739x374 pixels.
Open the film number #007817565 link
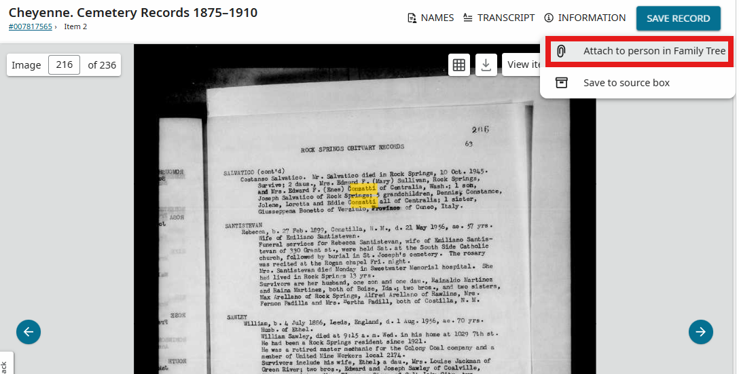click(x=30, y=26)
